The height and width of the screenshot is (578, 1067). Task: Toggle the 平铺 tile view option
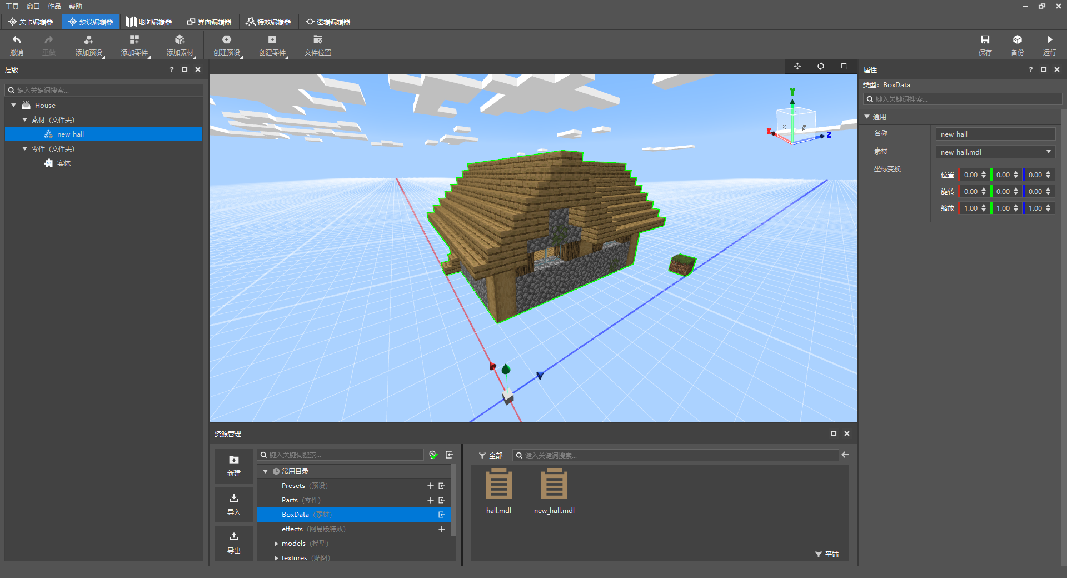pos(827,554)
